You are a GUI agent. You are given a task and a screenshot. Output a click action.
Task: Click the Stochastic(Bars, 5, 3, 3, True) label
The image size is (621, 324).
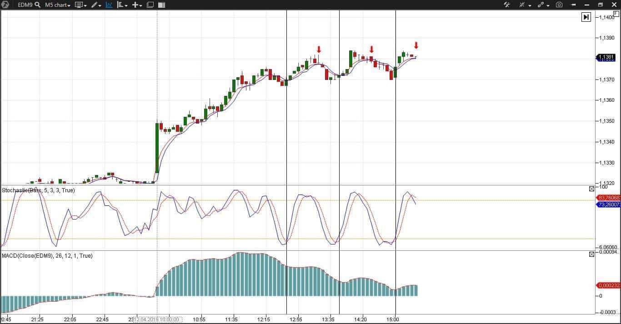coord(39,190)
